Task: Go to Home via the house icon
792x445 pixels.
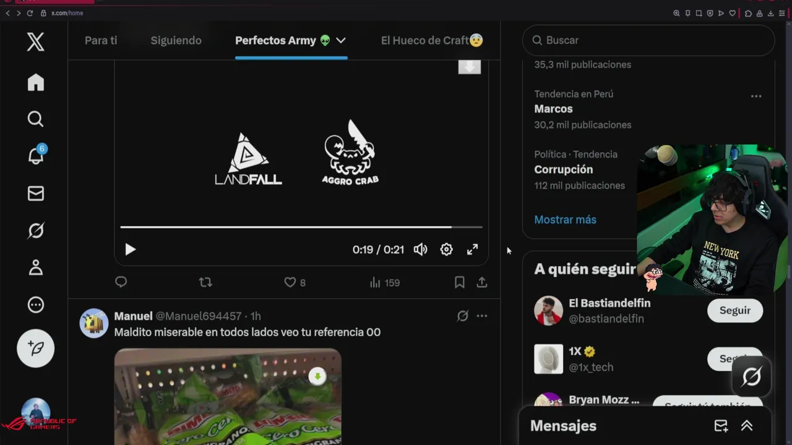Action: 36,82
